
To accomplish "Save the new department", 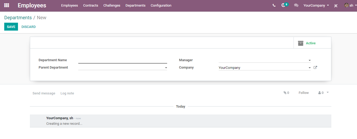I will pyautogui.click(x=11, y=27).
